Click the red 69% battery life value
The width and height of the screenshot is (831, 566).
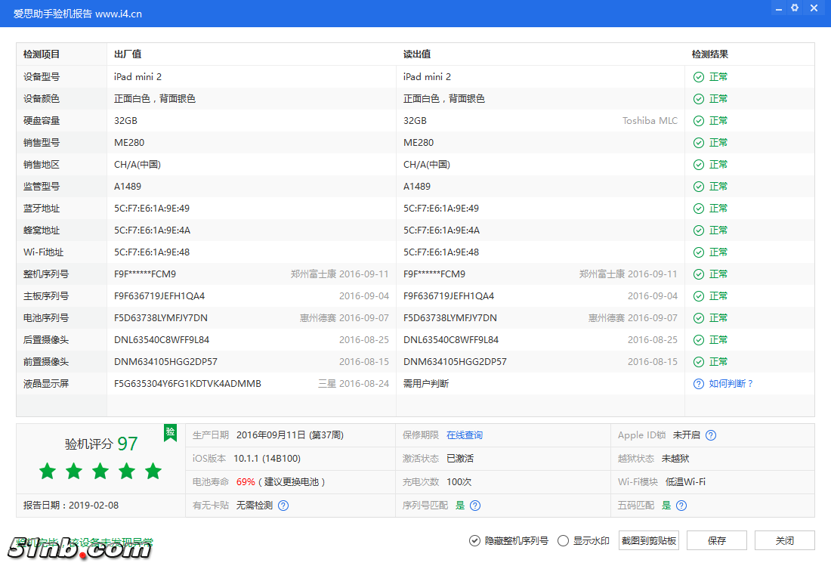pyautogui.click(x=248, y=481)
